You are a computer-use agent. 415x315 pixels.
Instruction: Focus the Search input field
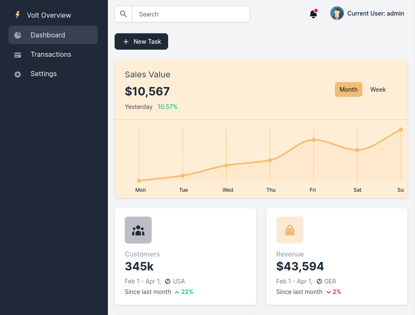190,14
